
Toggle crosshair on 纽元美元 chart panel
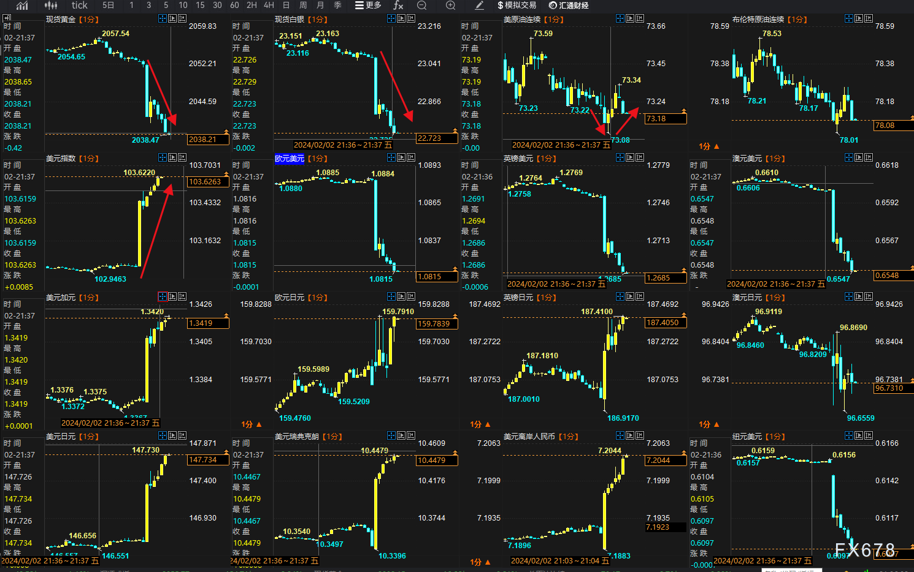click(x=848, y=436)
